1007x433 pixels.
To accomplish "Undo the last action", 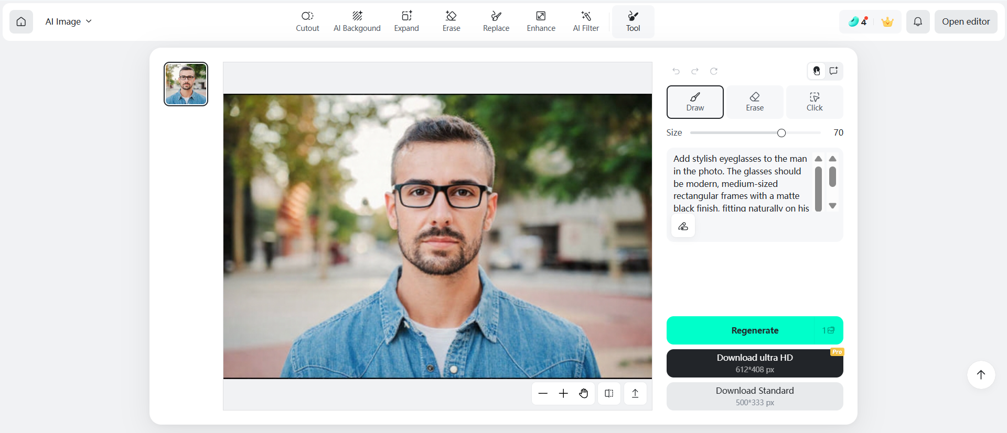I will [x=676, y=71].
